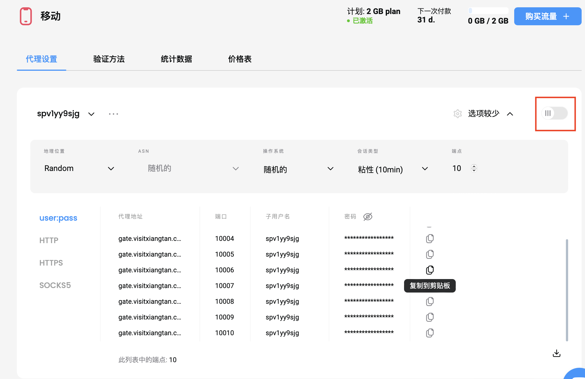Open the 地理位置 Random dropdown
Screen dimensions: 585x379
[x=79, y=168]
